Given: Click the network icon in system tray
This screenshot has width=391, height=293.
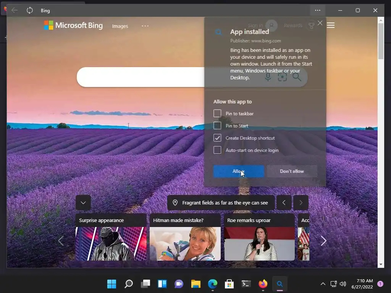Looking at the screenshot, I should pyautogui.click(x=333, y=284).
